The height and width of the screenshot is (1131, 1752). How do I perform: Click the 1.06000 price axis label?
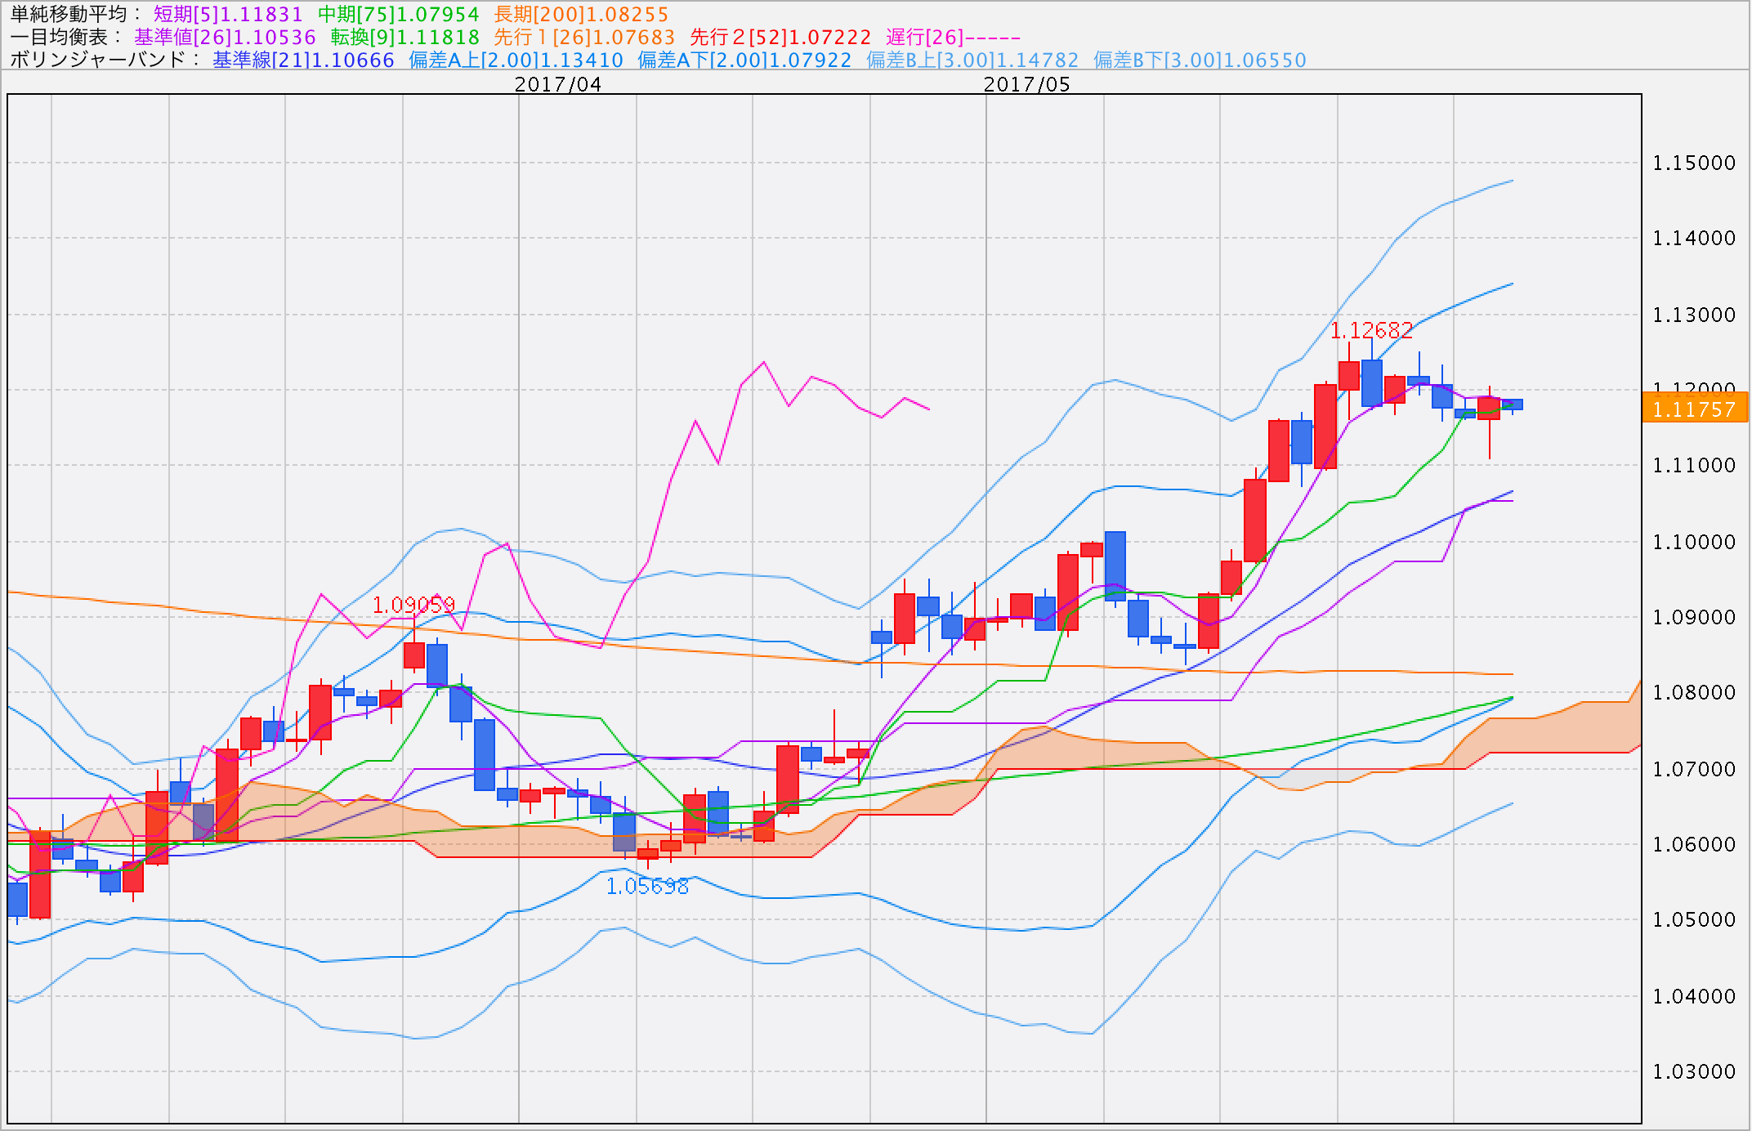(1694, 844)
